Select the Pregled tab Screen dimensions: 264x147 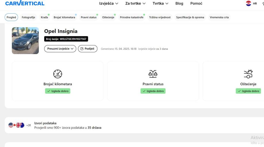[x=11, y=17]
